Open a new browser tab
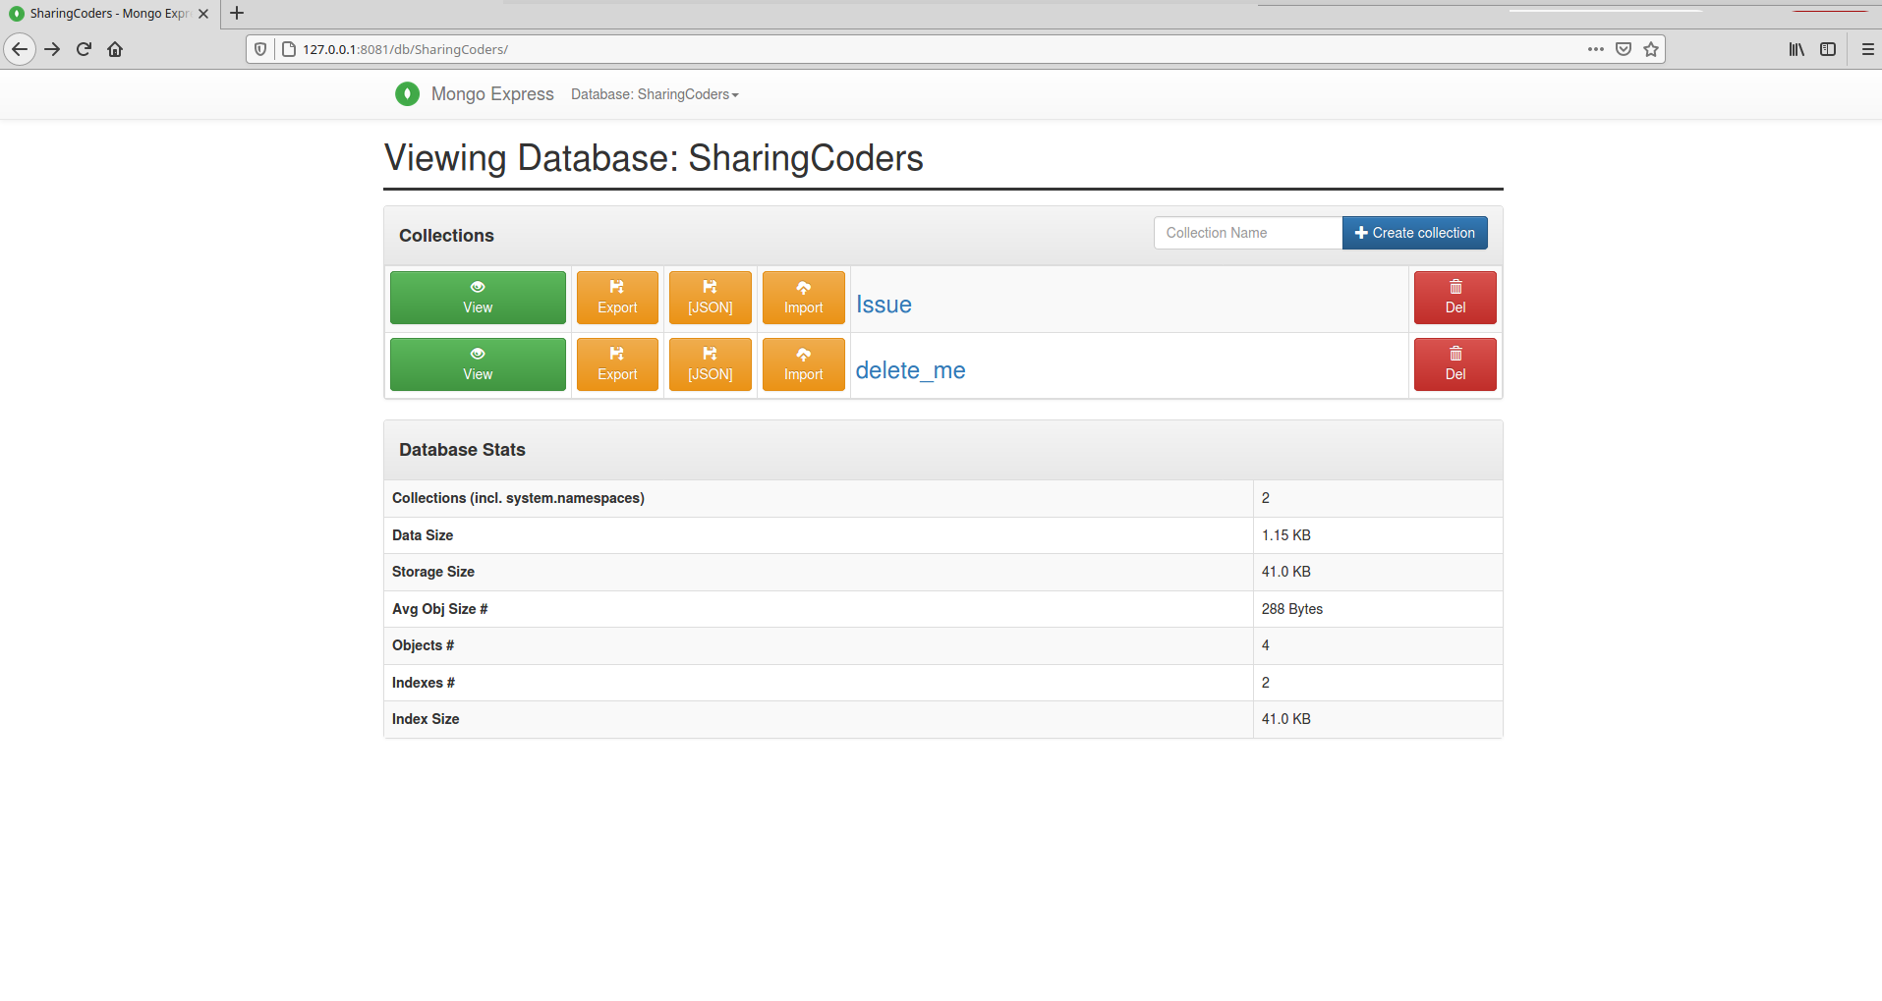The height and width of the screenshot is (1001, 1882). coord(237,14)
